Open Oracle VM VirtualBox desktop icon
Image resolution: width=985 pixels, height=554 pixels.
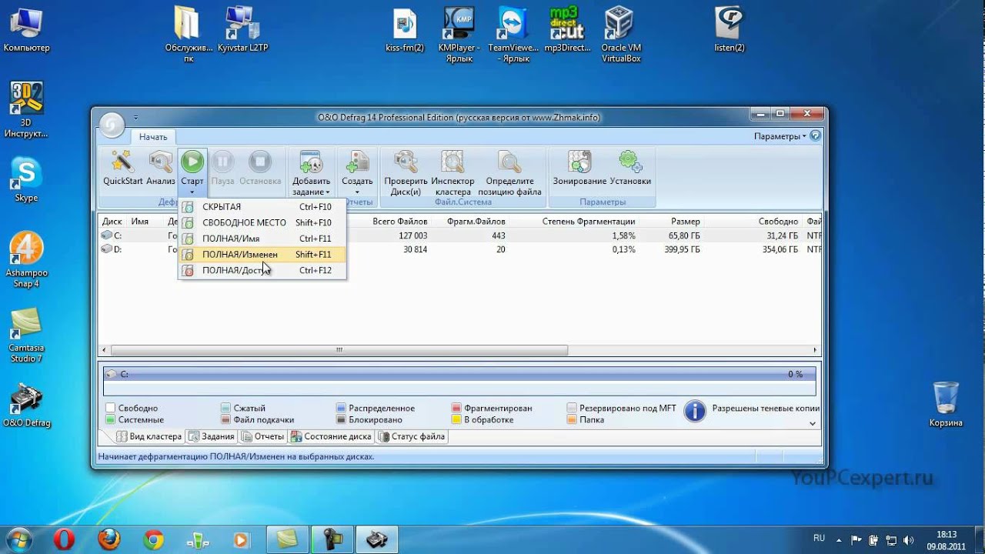(x=620, y=35)
